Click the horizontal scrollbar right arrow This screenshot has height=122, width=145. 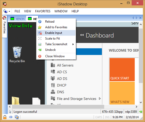(x=136, y=107)
